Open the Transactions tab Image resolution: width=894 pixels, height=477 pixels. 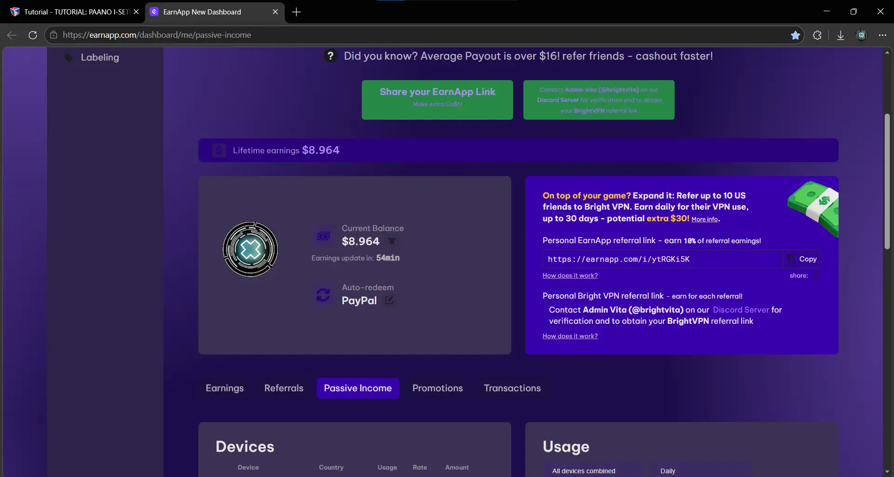512,388
